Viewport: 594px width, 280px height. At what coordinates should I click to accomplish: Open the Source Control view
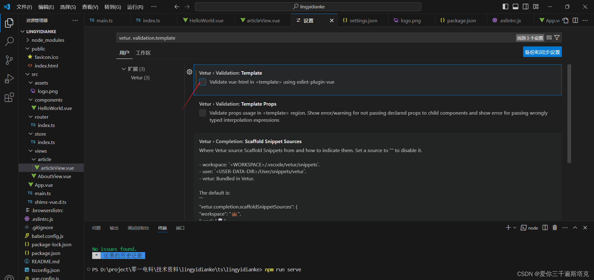(x=9, y=60)
